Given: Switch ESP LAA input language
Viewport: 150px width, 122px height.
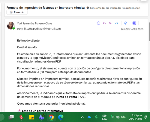Looking at the screenshot, I should pyautogui.click(x=104, y=117).
